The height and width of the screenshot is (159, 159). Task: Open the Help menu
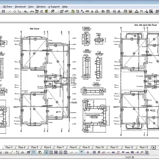[x=65, y=7]
